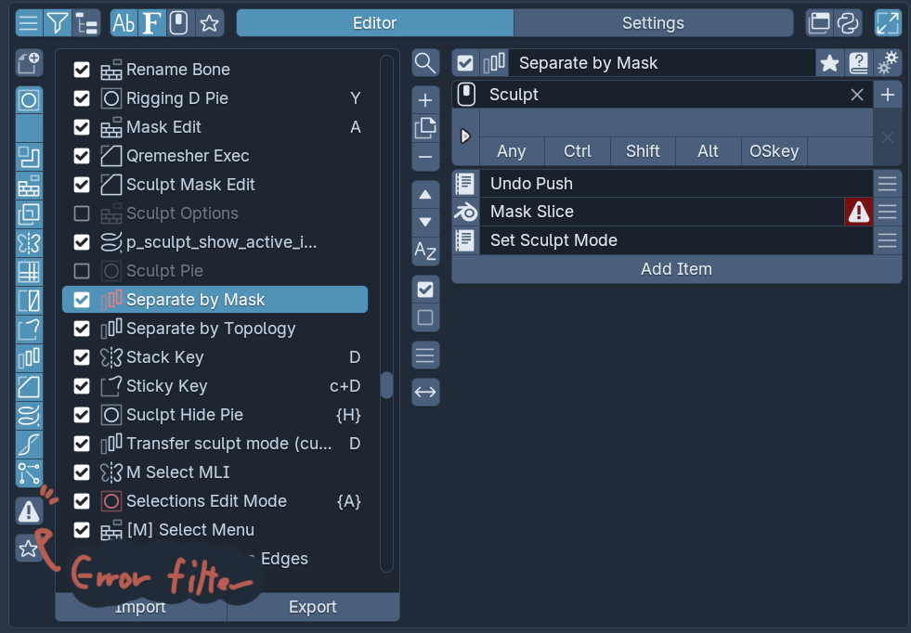Image resolution: width=911 pixels, height=633 pixels.
Task: Toggle the Shift modifier
Action: point(643,151)
